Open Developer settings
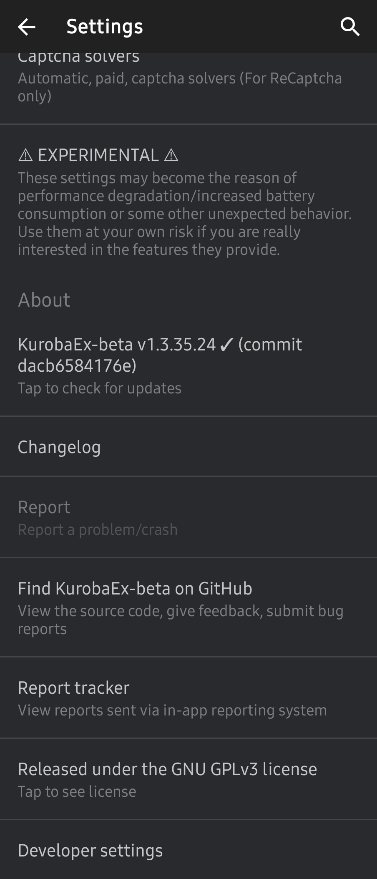Viewport: 377px width, 879px height. (90, 851)
